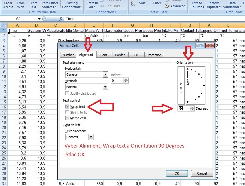This screenshot has height=186, width=245.
Task: Enable the Merge cells checkbox
Action: pyautogui.click(x=67, y=118)
